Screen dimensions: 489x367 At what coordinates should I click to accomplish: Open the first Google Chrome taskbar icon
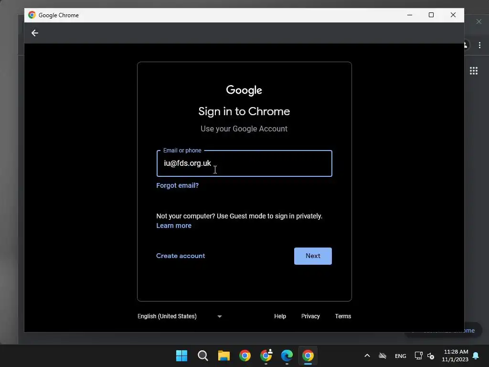(x=245, y=356)
